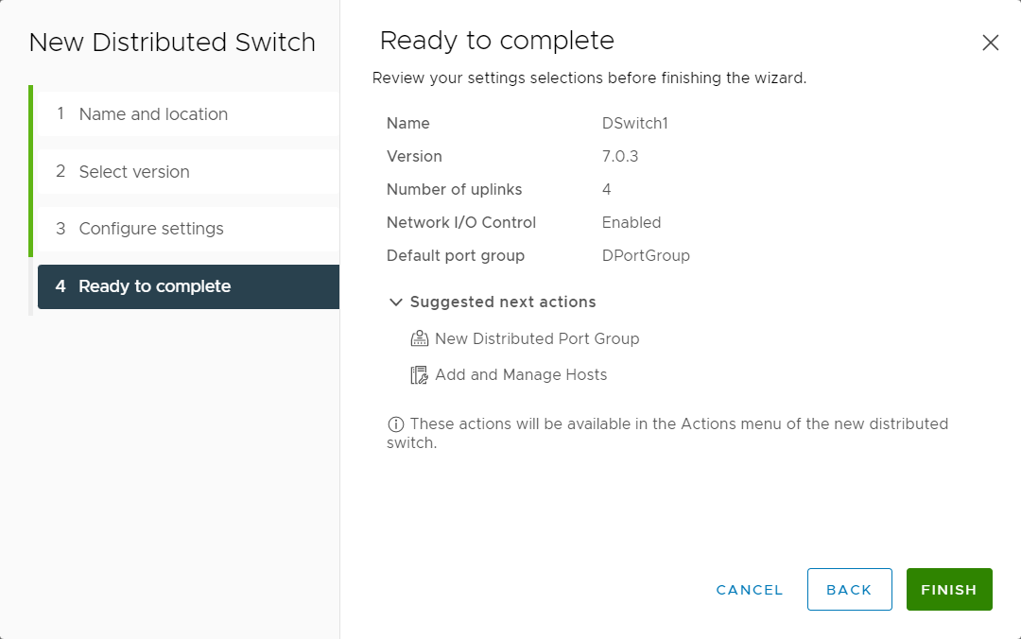
Task: Cancel the New Distributed Switch wizard
Action: (750, 590)
